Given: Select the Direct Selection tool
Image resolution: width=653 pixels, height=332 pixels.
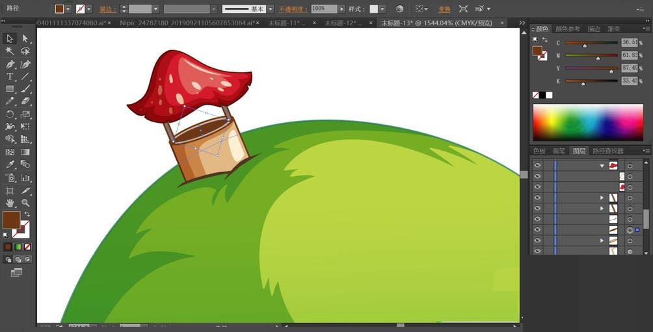Looking at the screenshot, I should coord(25,39).
